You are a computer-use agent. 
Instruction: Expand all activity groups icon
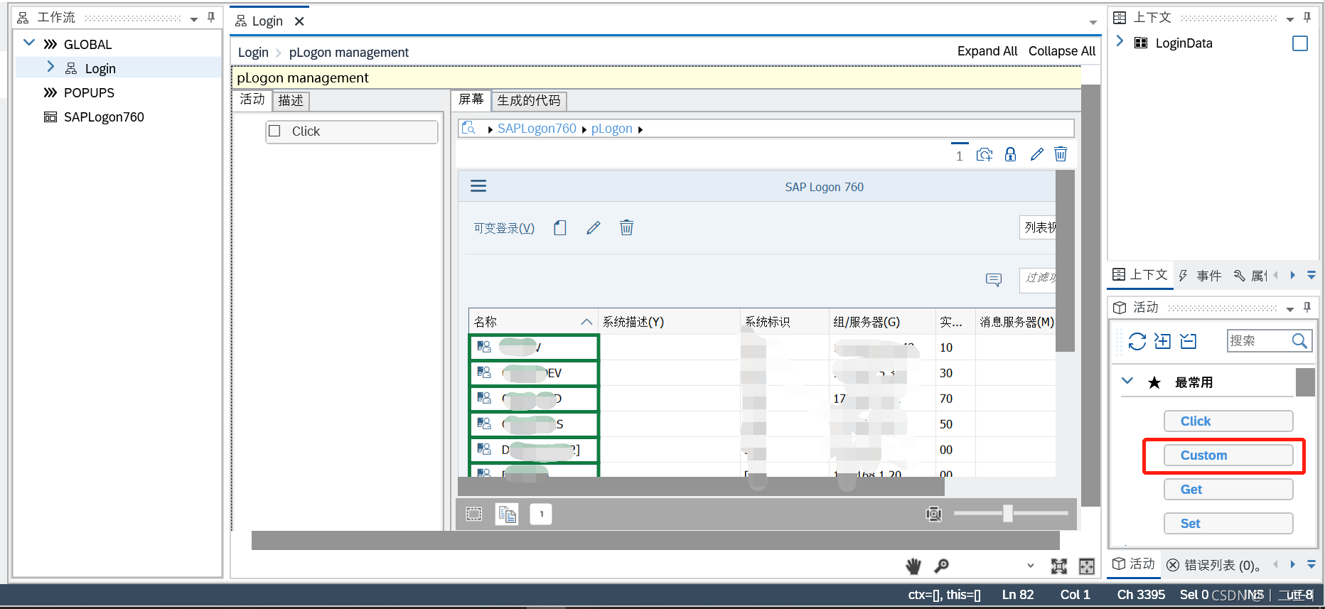coord(1163,341)
